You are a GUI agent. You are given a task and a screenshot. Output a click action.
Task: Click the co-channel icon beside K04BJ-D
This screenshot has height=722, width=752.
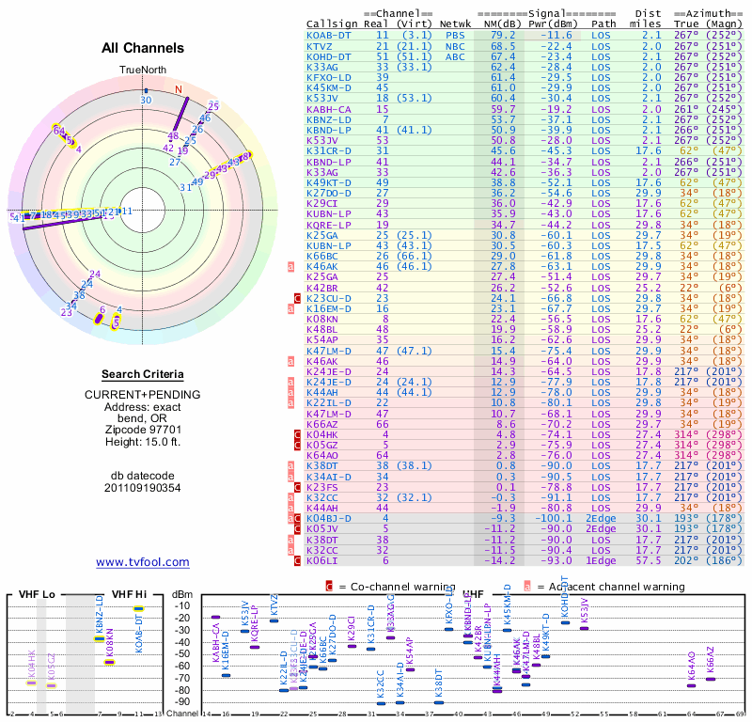pyautogui.click(x=297, y=519)
